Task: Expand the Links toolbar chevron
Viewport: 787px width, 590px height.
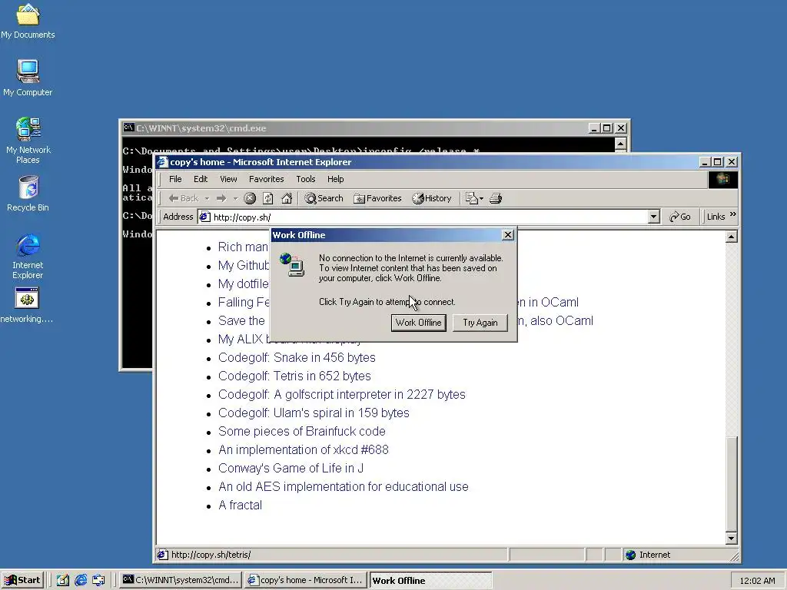Action: [x=732, y=215]
